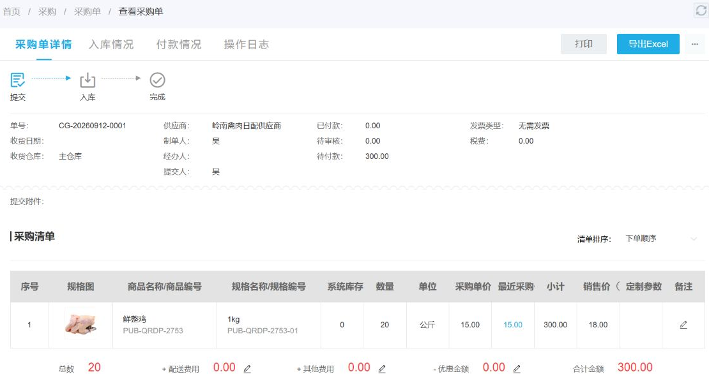Open the more options (…) button

[x=694, y=44]
